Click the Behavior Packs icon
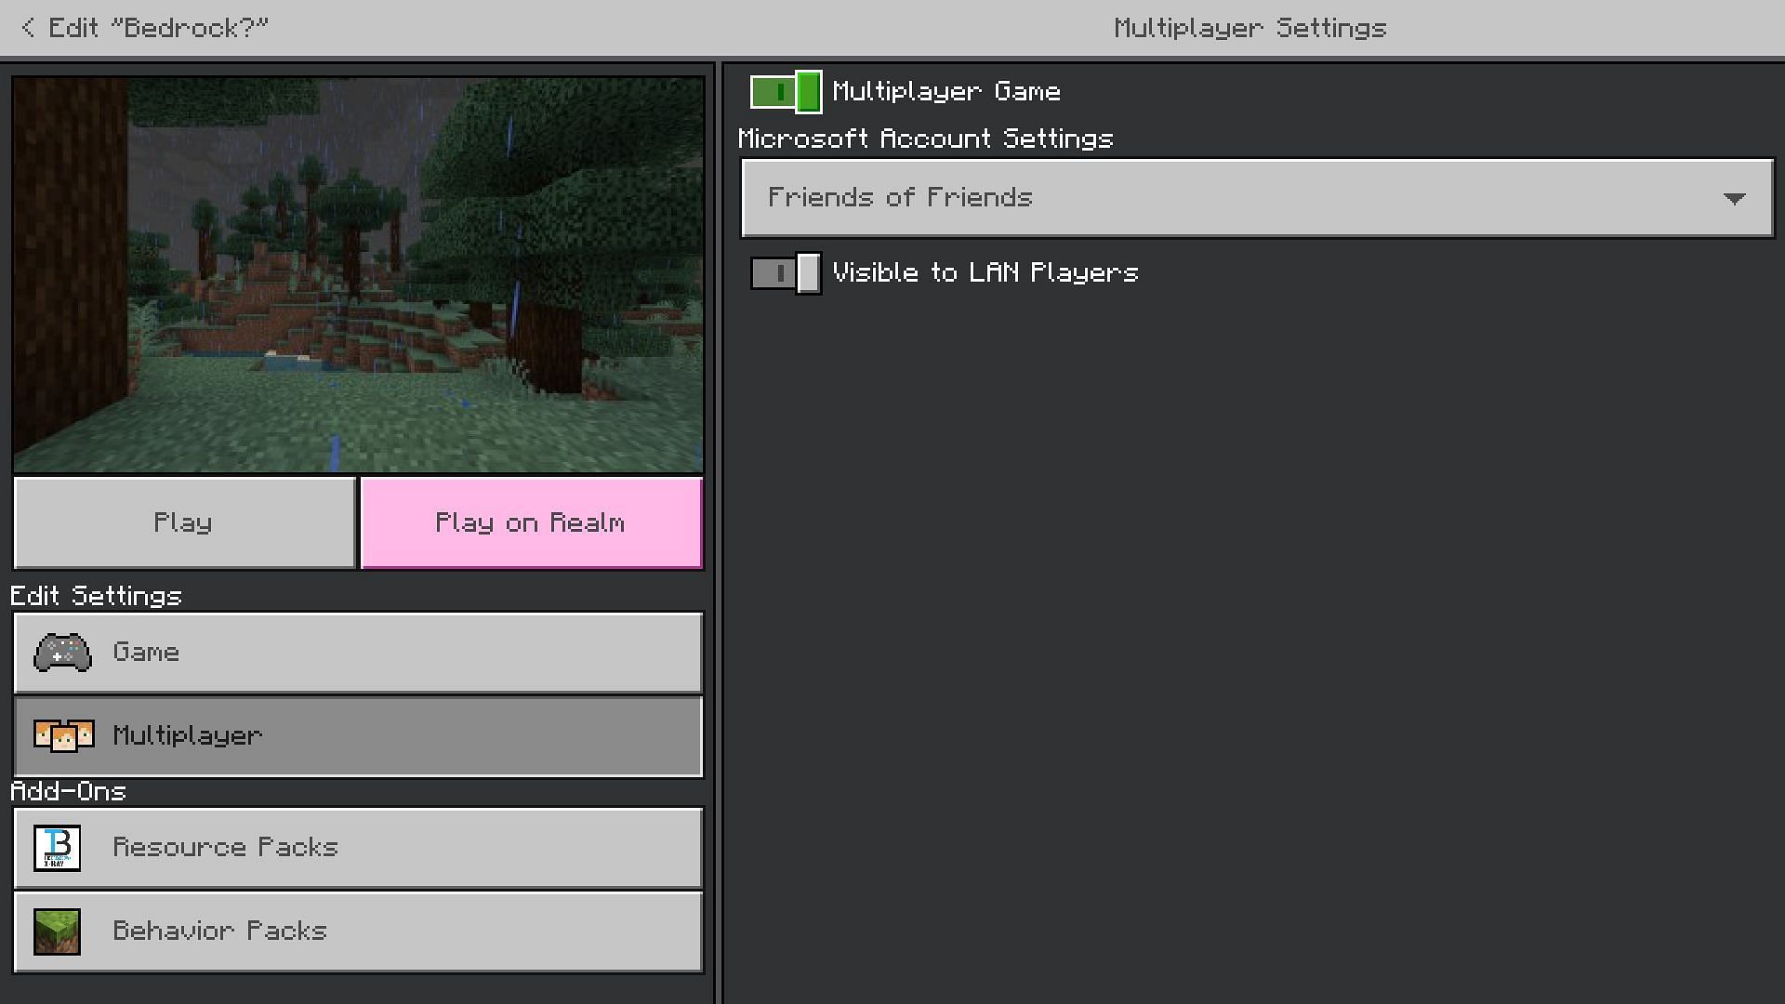This screenshot has width=1785, height=1004. click(x=57, y=931)
